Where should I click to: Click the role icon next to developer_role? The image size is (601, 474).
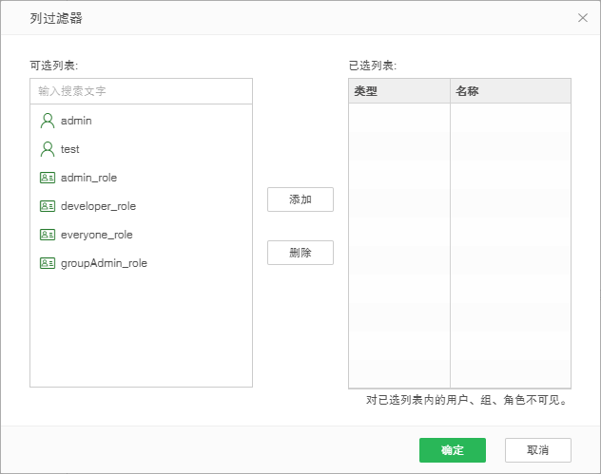(x=48, y=206)
